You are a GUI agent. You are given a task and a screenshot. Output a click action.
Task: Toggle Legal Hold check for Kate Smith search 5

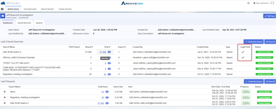tap(243, 52)
